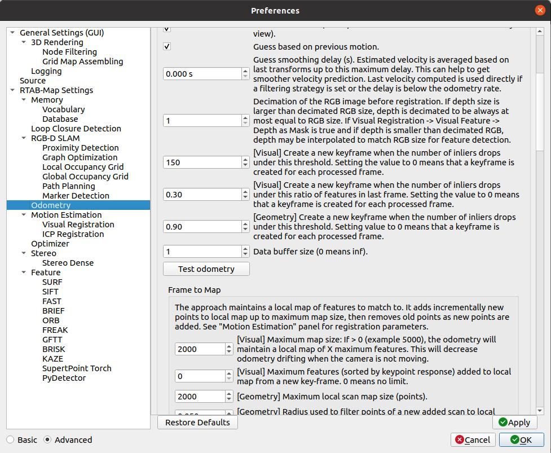Select Graph Optimization in the tree
Viewport: 551px width, 453px height.
80,157
